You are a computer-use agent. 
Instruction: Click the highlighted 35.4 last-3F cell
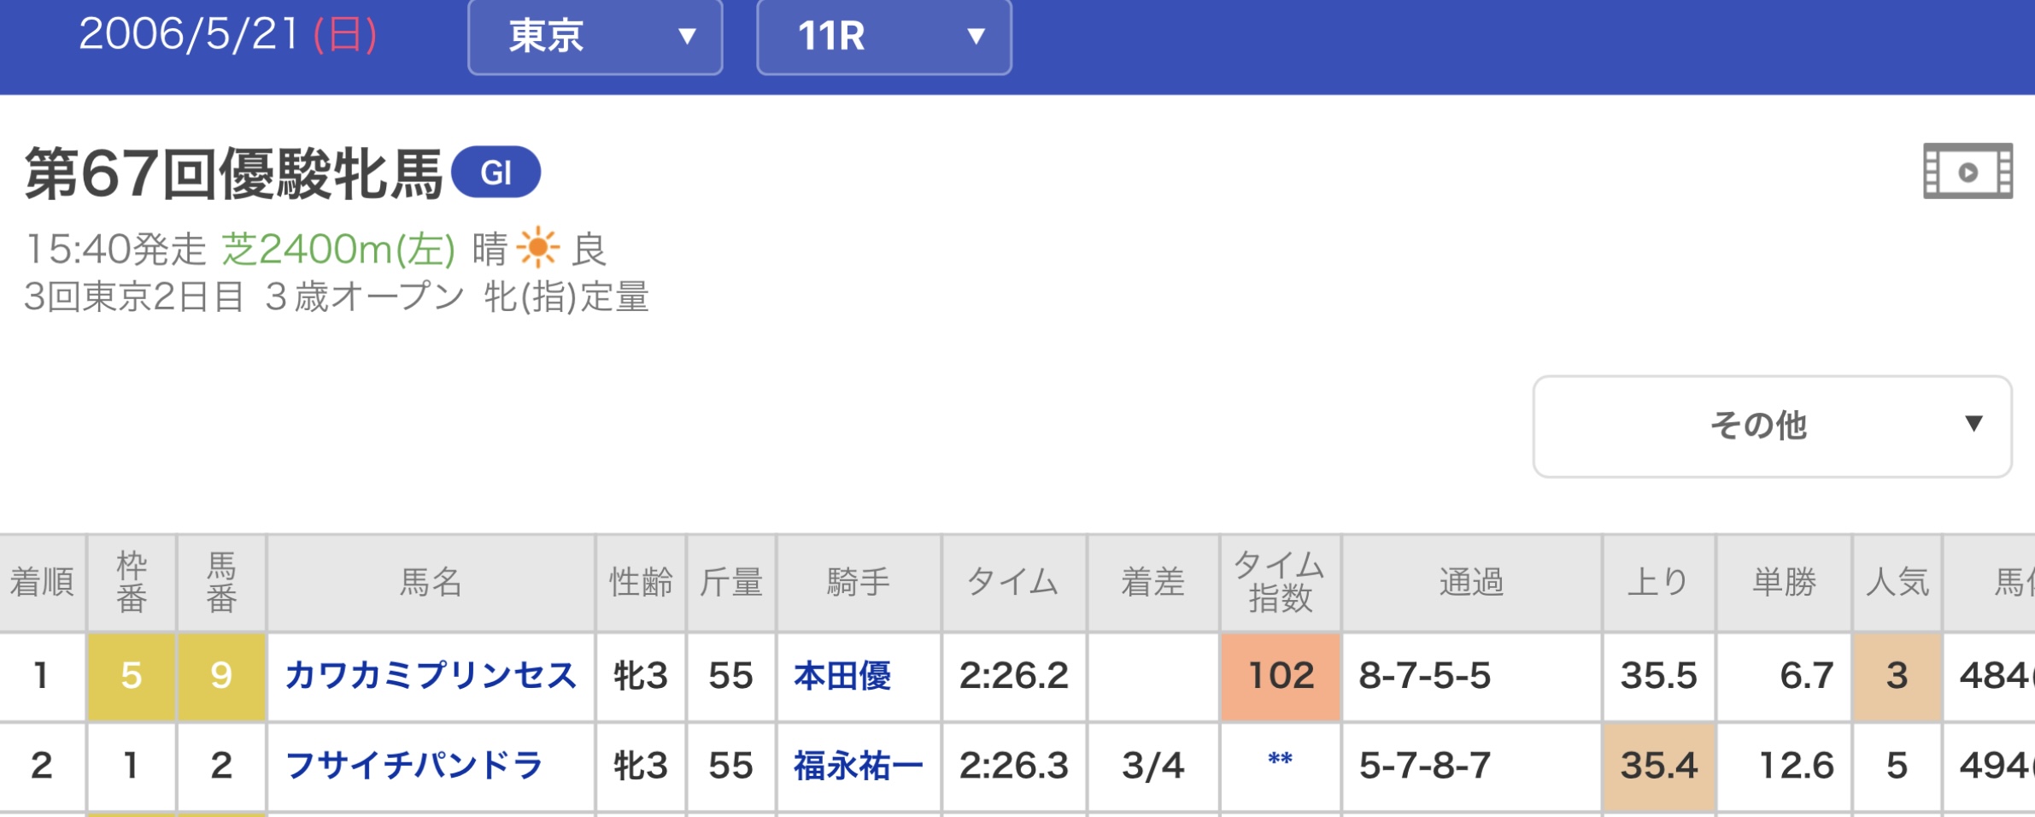(1659, 766)
